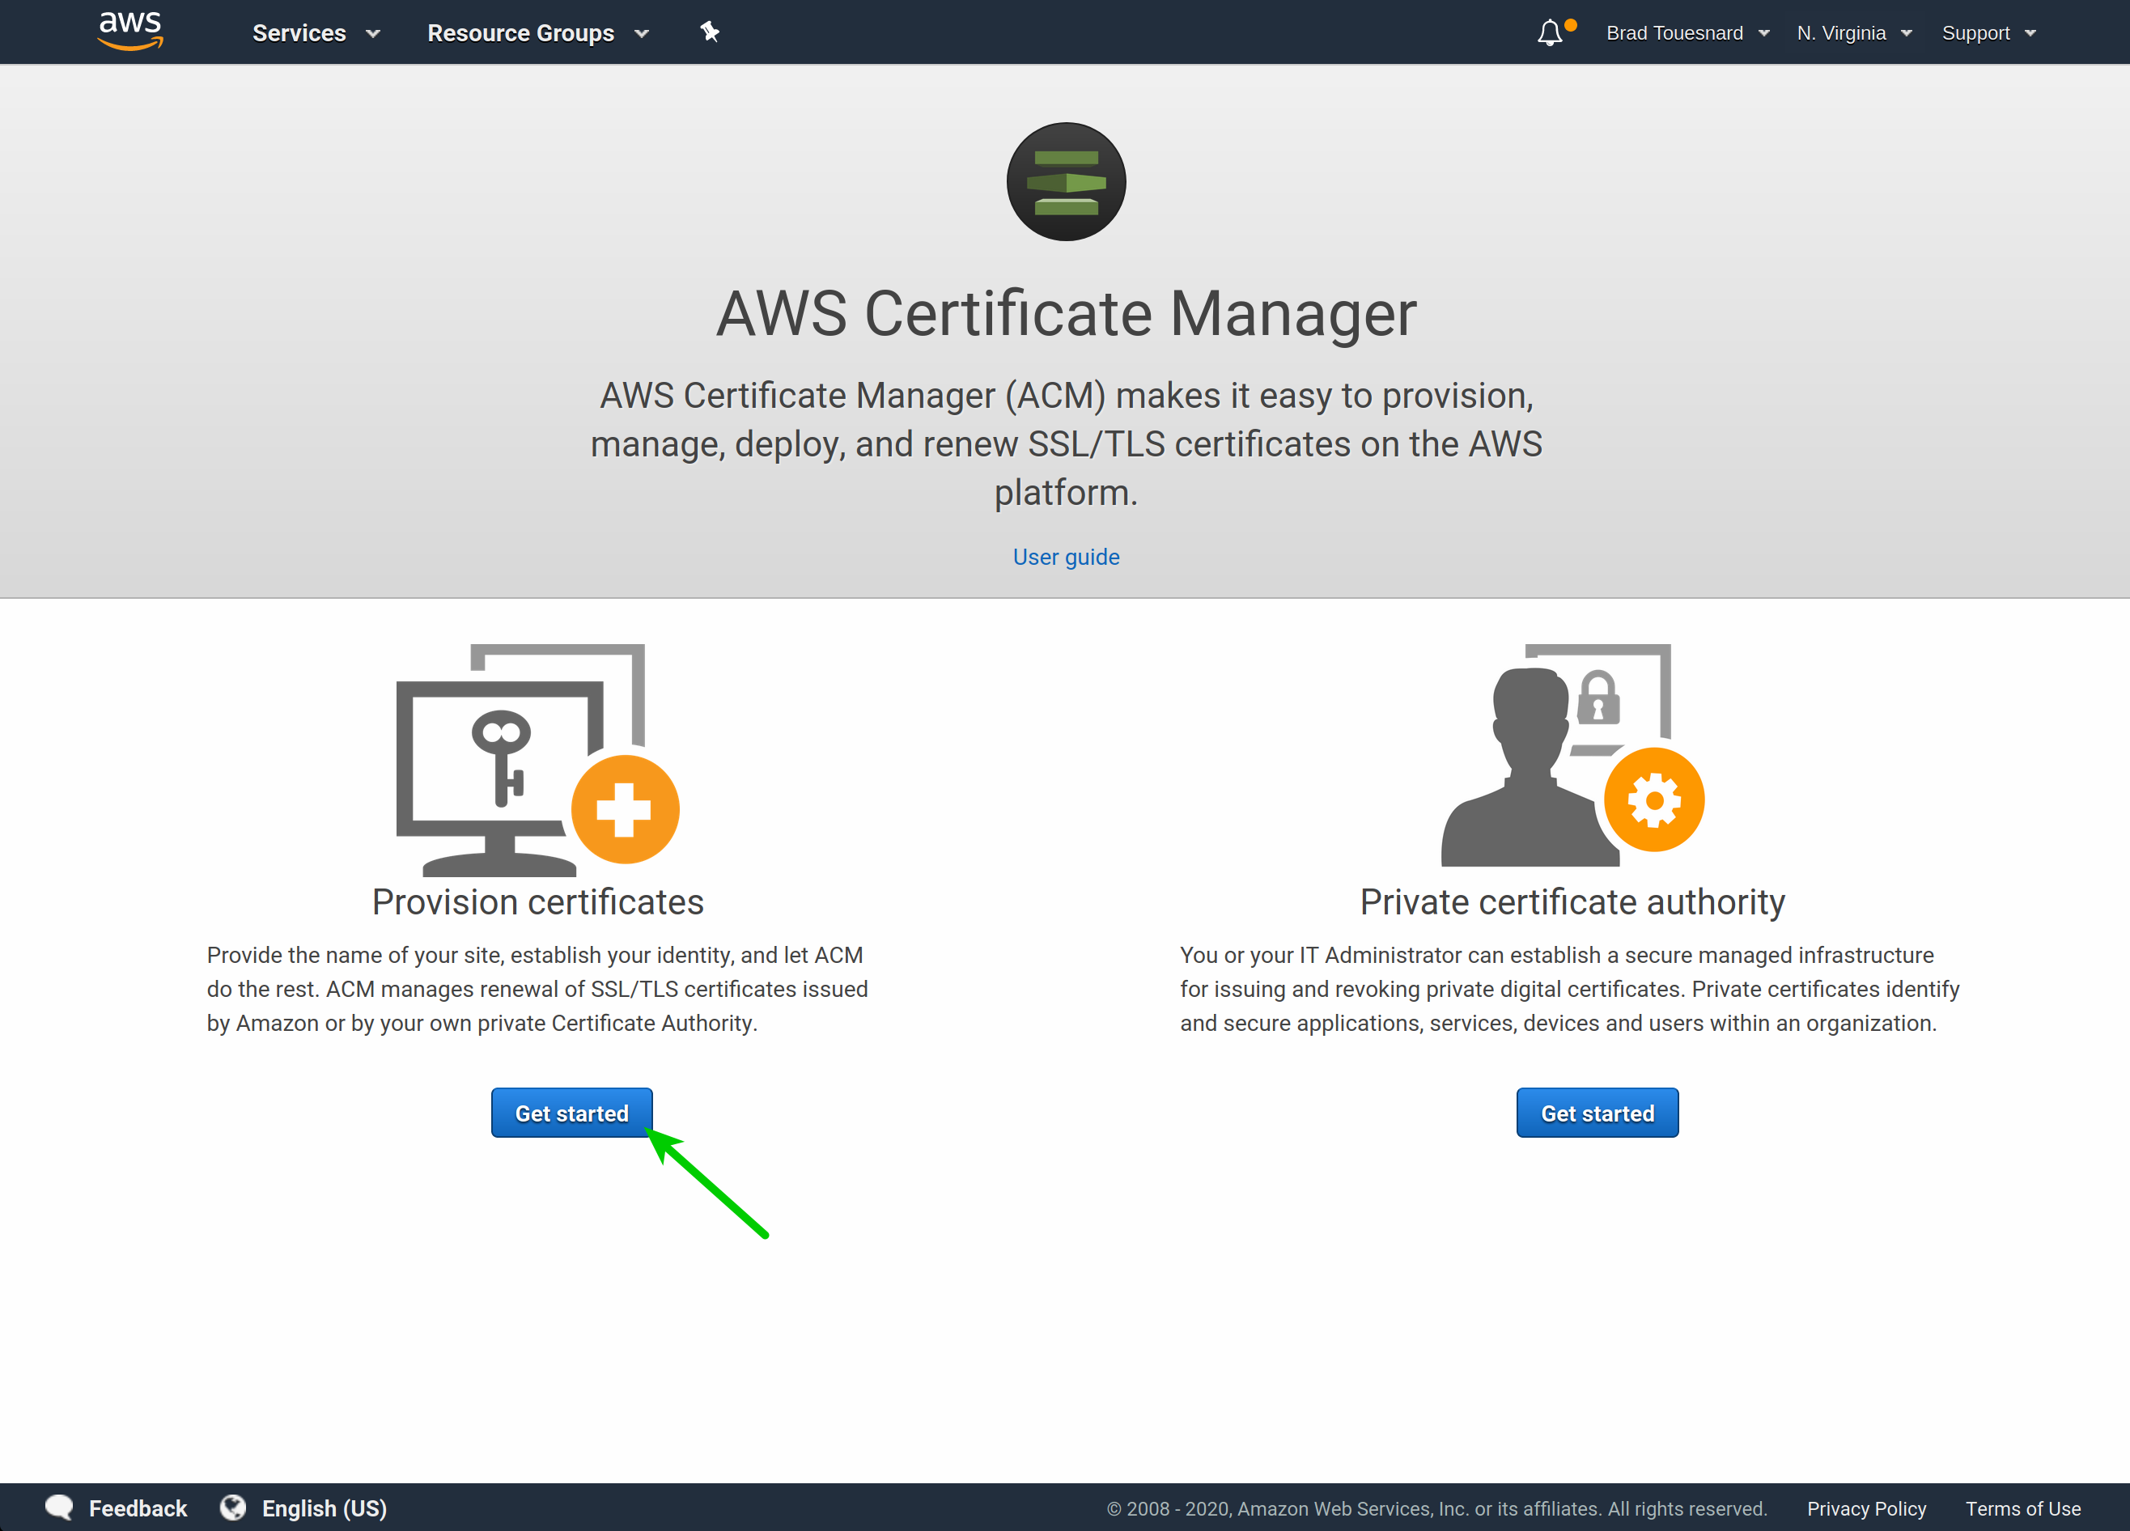
Task: Open the Terms of Use link
Action: tap(2023, 1508)
